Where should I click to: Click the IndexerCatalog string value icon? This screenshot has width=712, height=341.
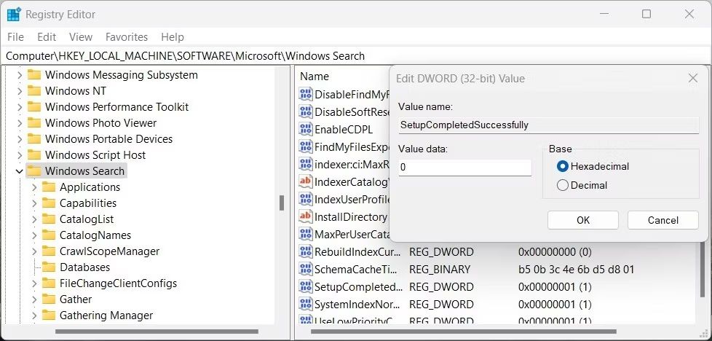(305, 182)
